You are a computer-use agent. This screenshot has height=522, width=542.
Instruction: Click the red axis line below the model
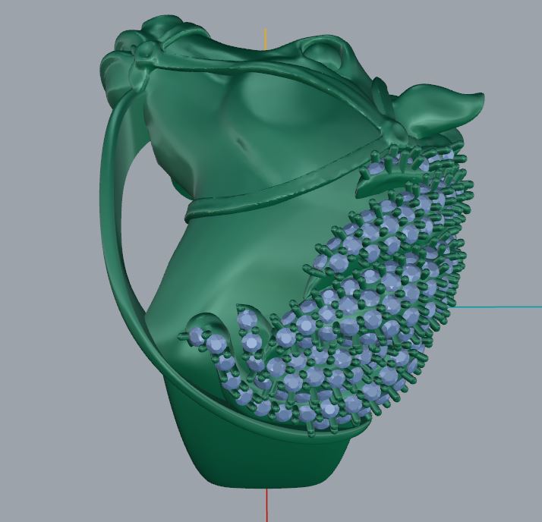tap(266, 505)
